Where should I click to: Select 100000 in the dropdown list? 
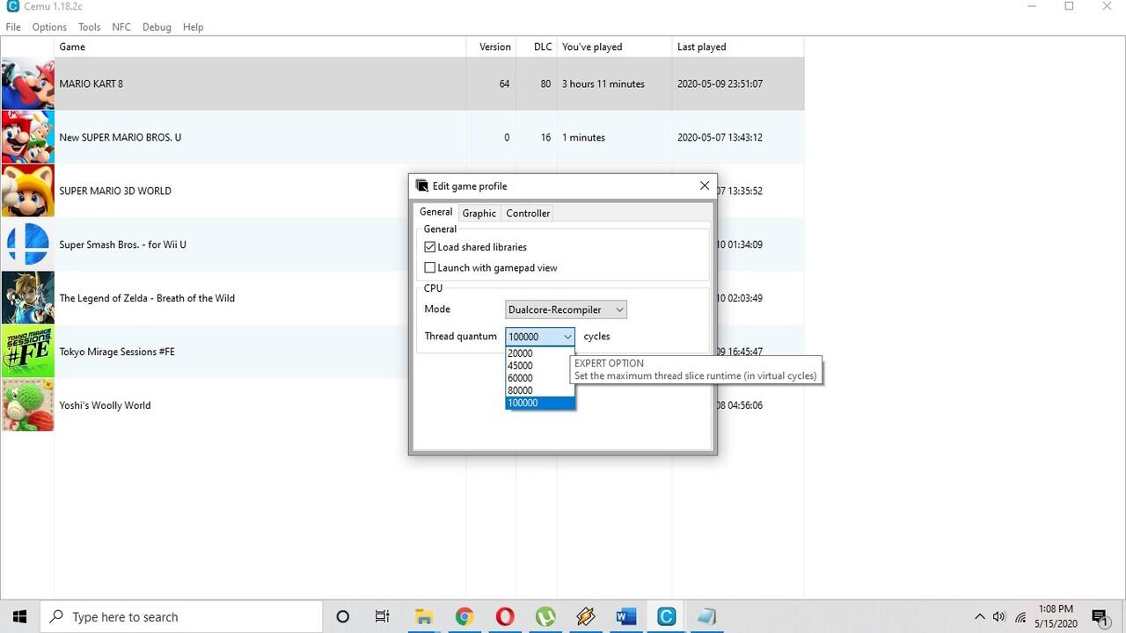[x=540, y=403]
